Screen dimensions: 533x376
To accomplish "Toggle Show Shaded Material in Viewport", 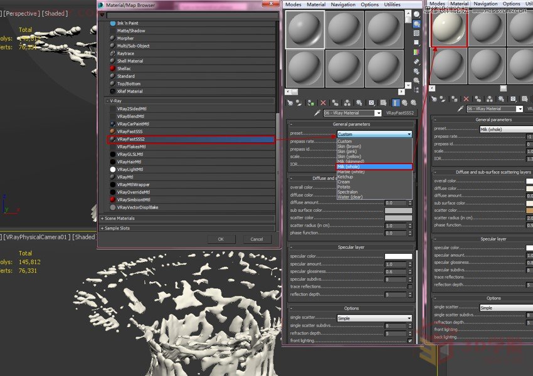I will click(383, 103).
